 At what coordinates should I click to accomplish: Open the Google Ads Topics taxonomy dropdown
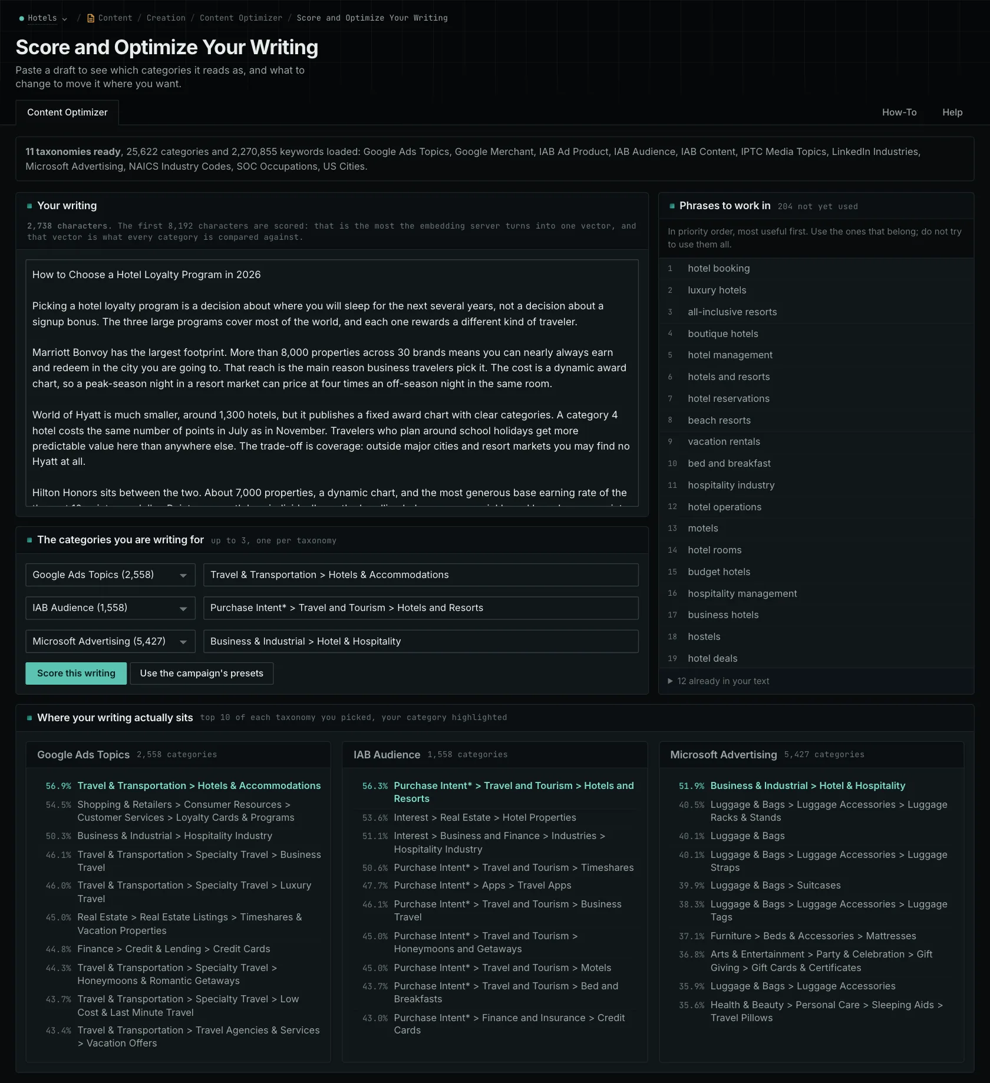(110, 574)
